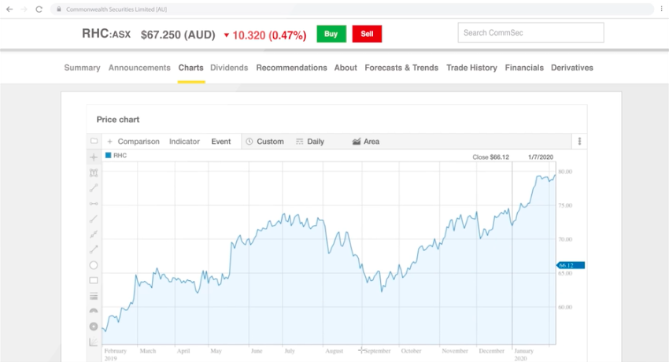Screen dimensions: 669x362
Task: Open the browser menu dots
Action: click(662, 9)
